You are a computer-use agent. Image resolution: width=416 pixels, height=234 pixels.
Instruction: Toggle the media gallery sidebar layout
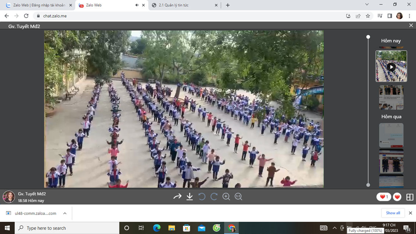click(410, 197)
